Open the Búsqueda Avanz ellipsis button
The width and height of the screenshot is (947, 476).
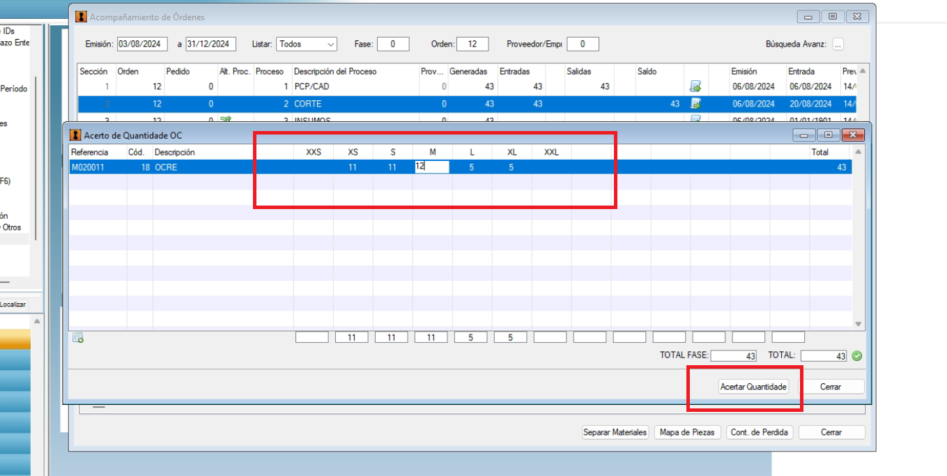[x=838, y=44]
